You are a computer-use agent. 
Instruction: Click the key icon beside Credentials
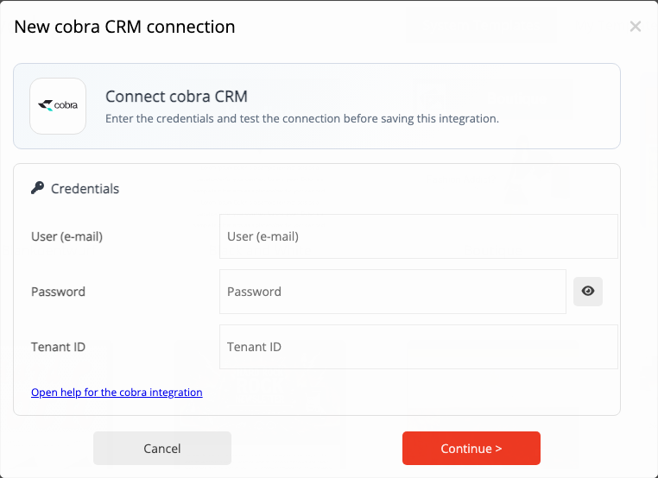click(37, 188)
